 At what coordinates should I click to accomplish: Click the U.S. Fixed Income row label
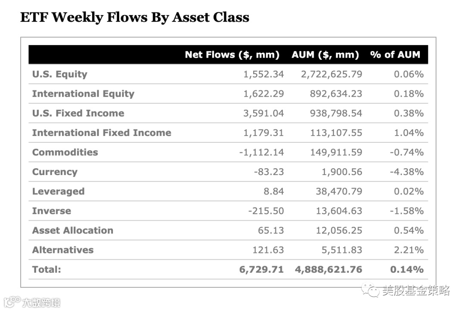pyautogui.click(x=78, y=113)
